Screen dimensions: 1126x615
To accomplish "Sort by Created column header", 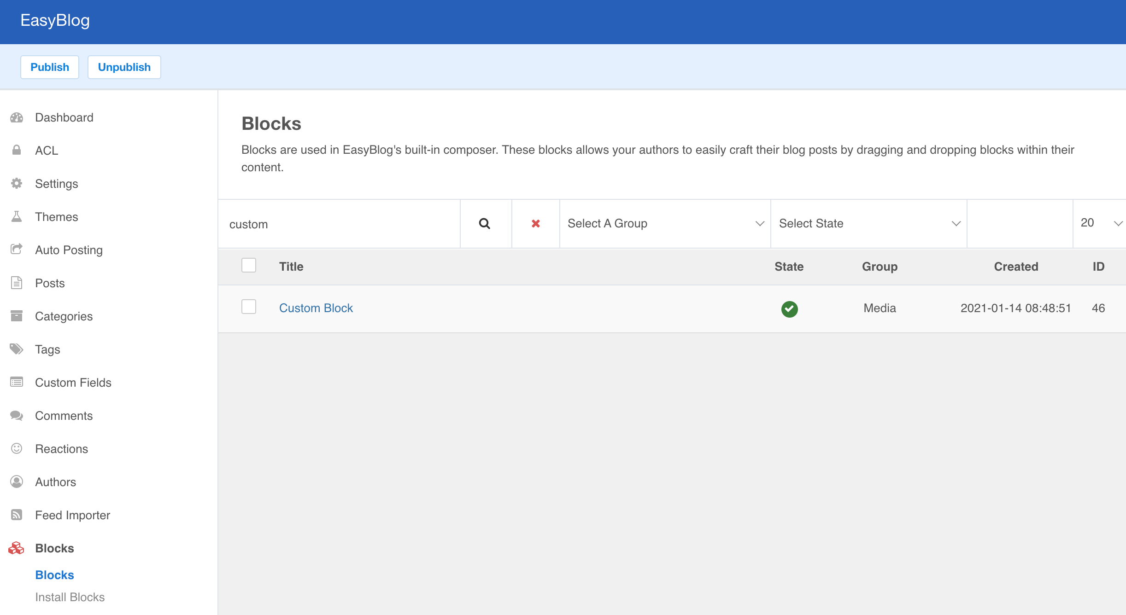I will [1016, 267].
